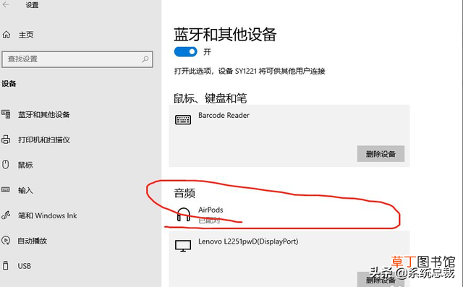Viewport: 463px width, 287px height.
Task: Select the Barcode Reader device name
Action: 224,116
